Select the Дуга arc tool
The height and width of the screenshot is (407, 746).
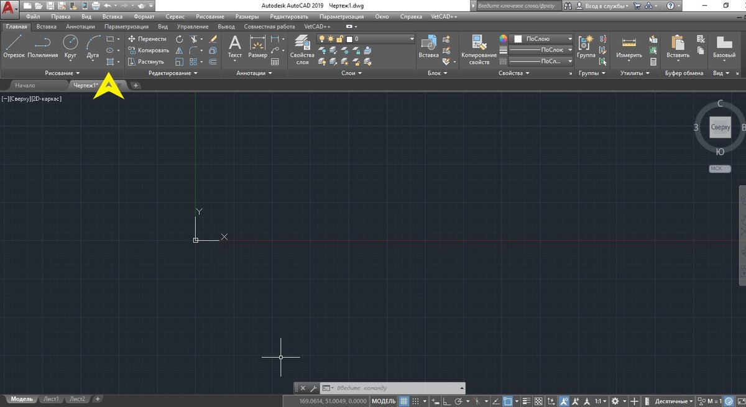(x=93, y=47)
